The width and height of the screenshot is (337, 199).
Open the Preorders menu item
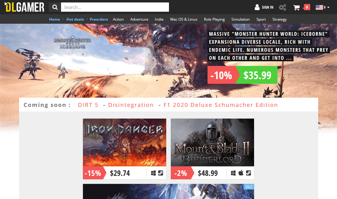(99, 19)
